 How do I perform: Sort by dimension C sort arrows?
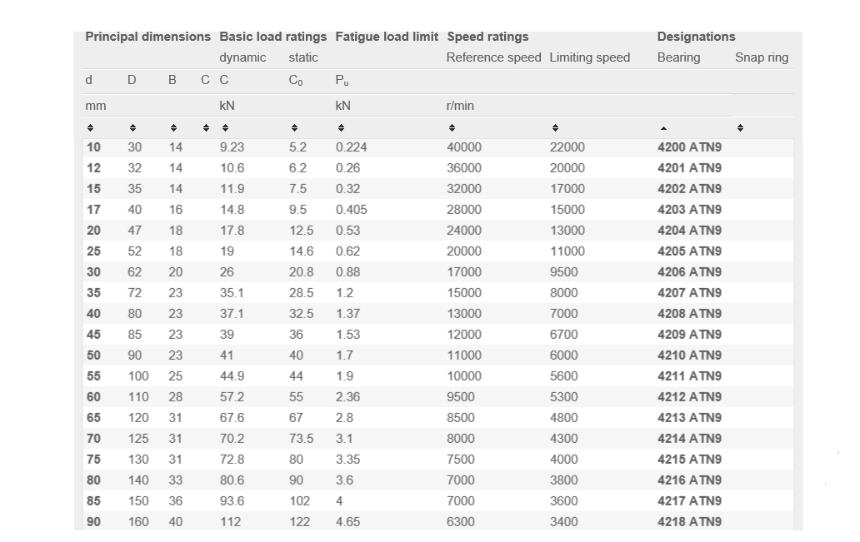click(x=206, y=127)
